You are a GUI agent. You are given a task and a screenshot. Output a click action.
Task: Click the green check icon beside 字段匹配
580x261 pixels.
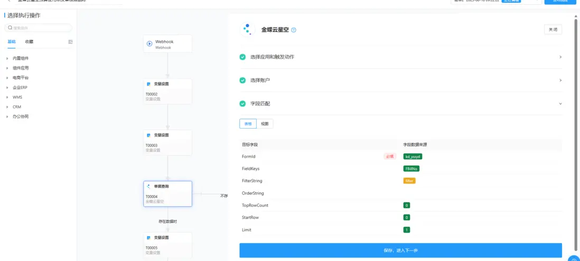click(x=242, y=104)
